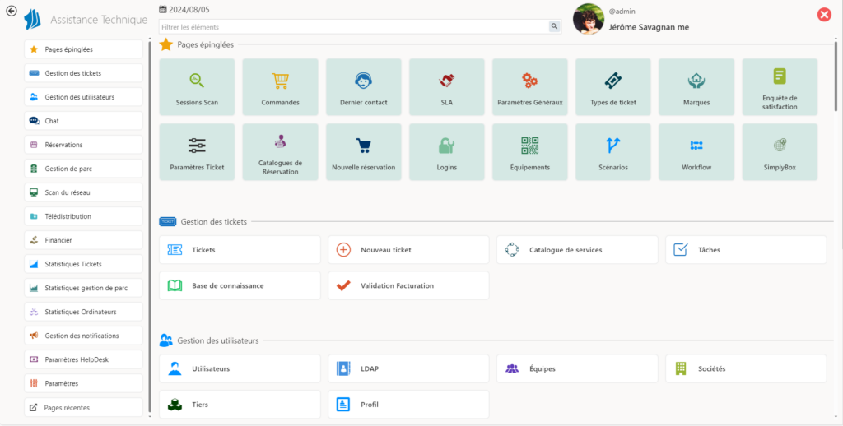Click the Nouveau ticket button

point(408,250)
